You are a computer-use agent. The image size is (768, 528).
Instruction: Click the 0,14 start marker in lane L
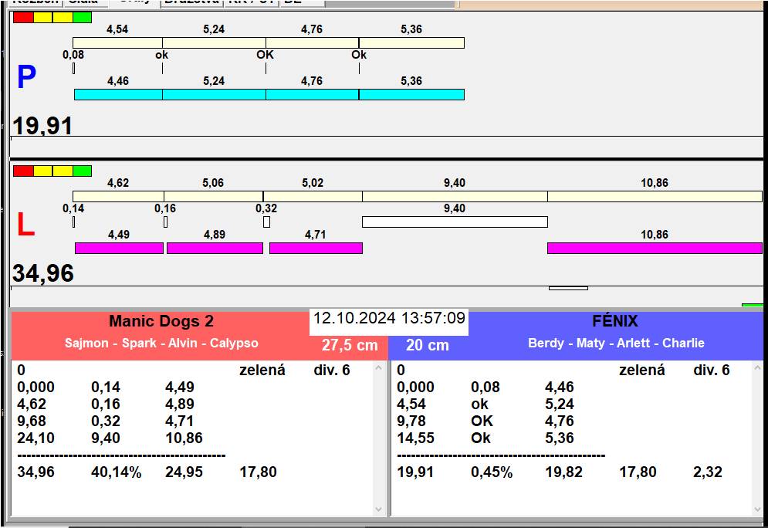tap(73, 222)
